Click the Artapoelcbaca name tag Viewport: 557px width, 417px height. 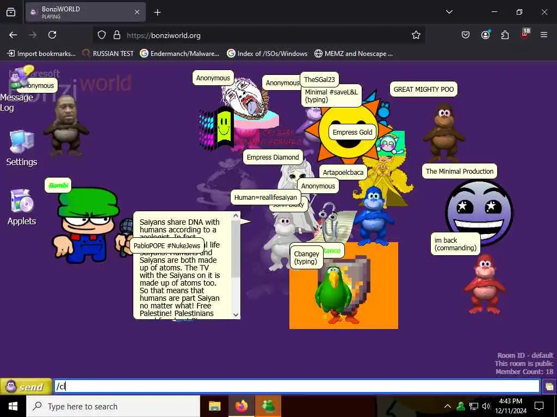(343, 172)
